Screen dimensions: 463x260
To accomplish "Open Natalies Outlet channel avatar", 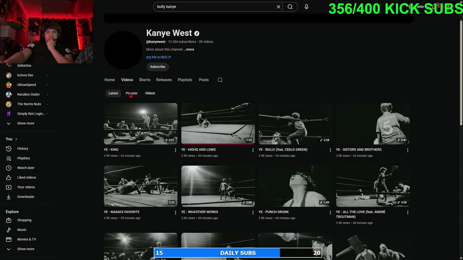I will pyautogui.click(x=9, y=94).
